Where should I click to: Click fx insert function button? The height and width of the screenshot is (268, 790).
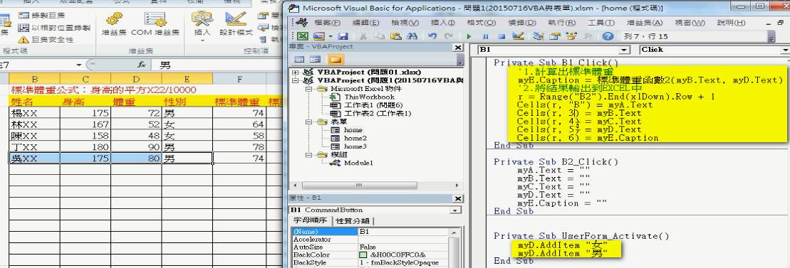142,65
